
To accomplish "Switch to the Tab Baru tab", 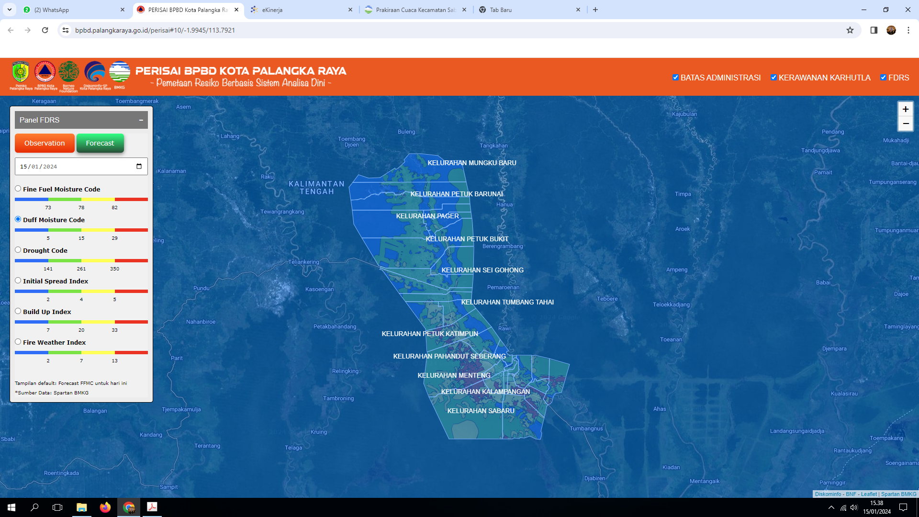I will [x=529, y=10].
